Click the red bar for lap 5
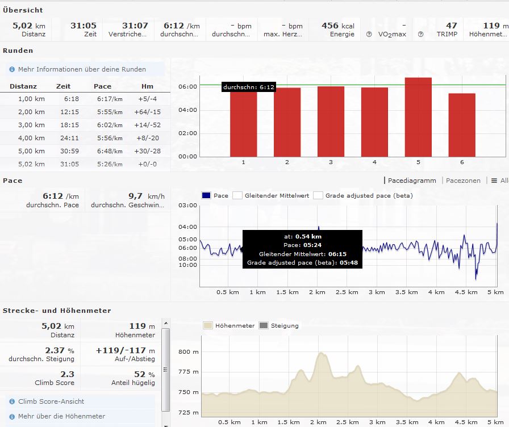This screenshot has width=509, height=427. (x=418, y=117)
